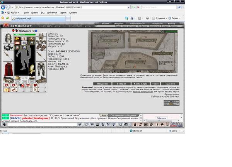
Task: Open the Безопасность top menu
Action: click(x=137, y=24)
